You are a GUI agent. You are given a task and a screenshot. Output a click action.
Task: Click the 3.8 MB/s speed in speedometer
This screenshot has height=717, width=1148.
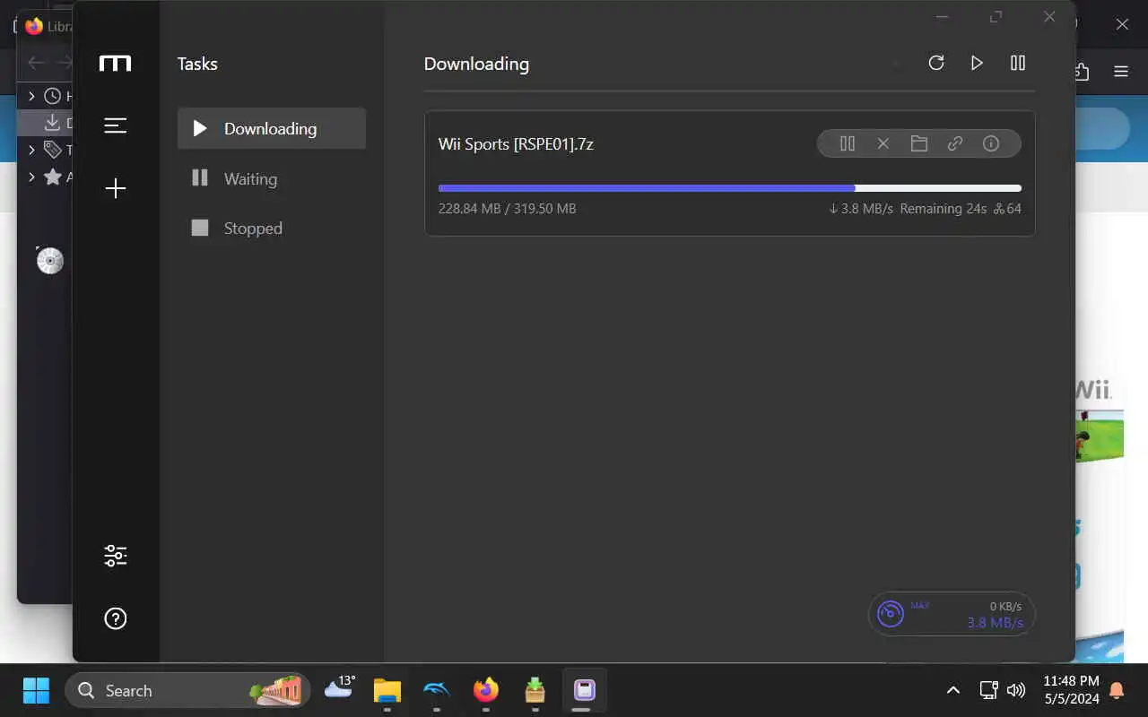click(x=996, y=622)
